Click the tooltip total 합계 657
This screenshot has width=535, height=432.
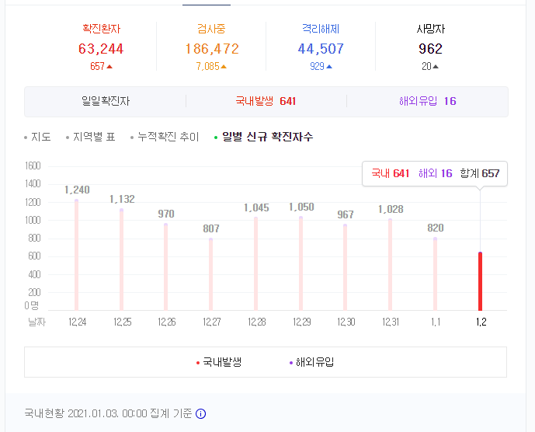(x=480, y=173)
